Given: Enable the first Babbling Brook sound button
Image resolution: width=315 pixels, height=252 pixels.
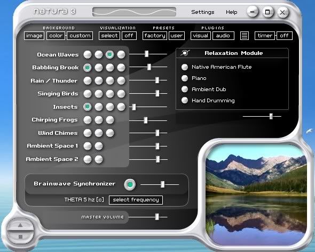Looking at the screenshot, I should point(88,68).
